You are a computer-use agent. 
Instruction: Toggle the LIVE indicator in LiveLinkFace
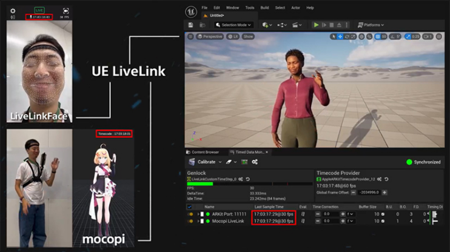pos(39,10)
